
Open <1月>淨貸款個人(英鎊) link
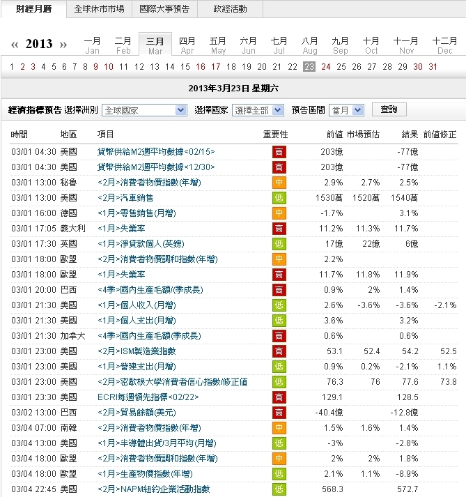point(141,244)
